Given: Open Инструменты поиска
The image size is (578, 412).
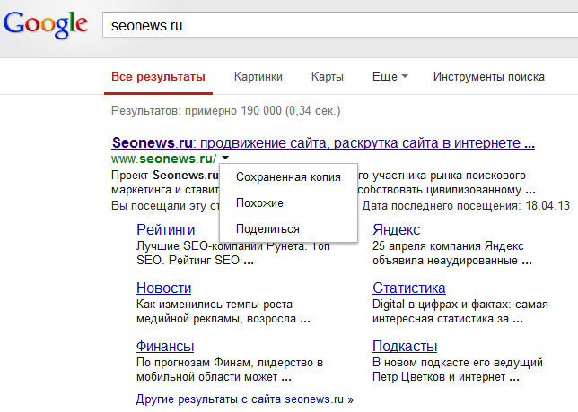Looking at the screenshot, I should point(489,76).
